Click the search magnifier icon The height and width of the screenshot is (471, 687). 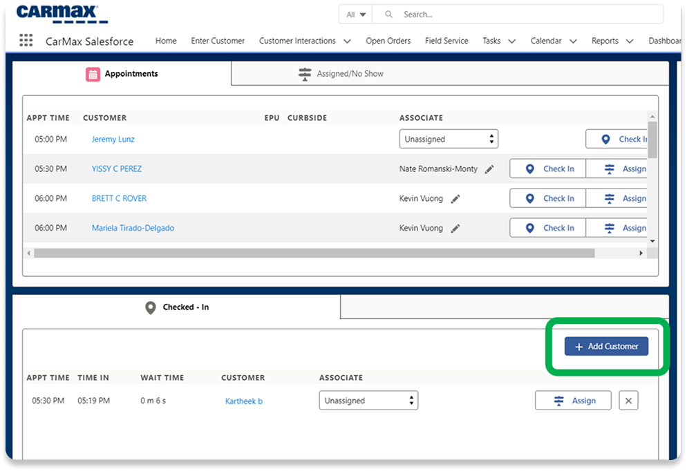[388, 15]
